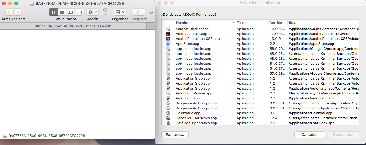Select Calendario.app icon
Image resolution: width=366 pixels, height=145 pixels.
tap(168, 113)
